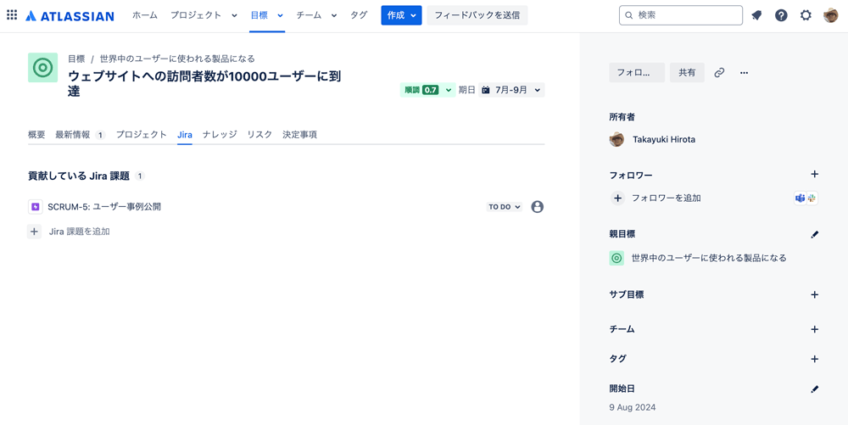This screenshot has height=425, width=848.
Task: Click the calendar icon in due date field
Action: 486,90
